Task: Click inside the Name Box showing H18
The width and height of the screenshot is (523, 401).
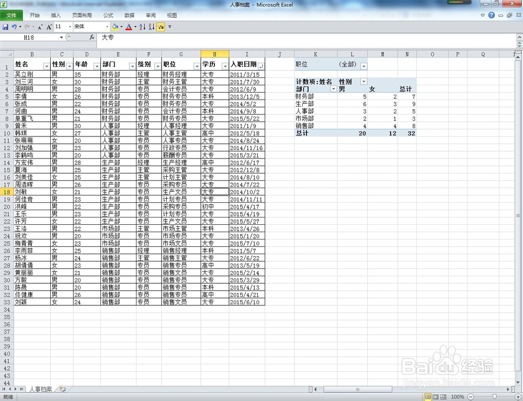Action: [x=29, y=37]
